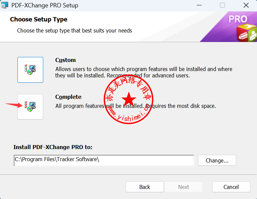The image size is (257, 199).
Task: Cancel the installation
Action: [231, 187]
